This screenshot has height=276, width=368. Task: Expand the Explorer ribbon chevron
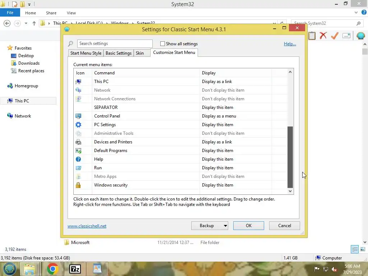356,13
